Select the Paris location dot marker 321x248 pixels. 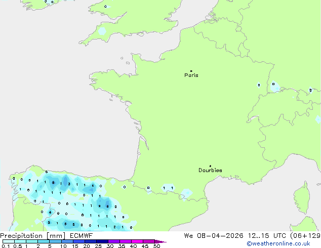click(191, 71)
